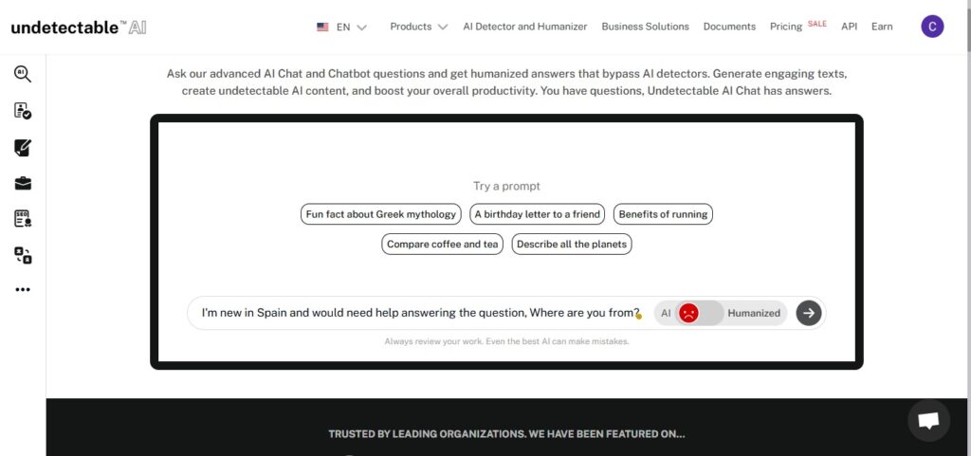Toggle the AI / Humanized switch

tap(700, 313)
